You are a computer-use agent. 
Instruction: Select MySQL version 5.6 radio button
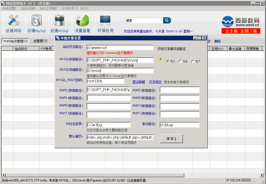point(180,62)
